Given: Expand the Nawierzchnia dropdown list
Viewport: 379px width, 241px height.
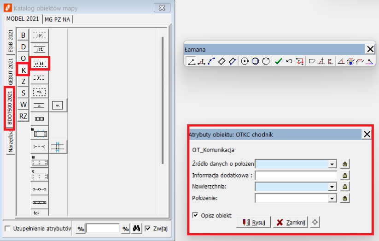Looking at the screenshot, I should (331, 187).
